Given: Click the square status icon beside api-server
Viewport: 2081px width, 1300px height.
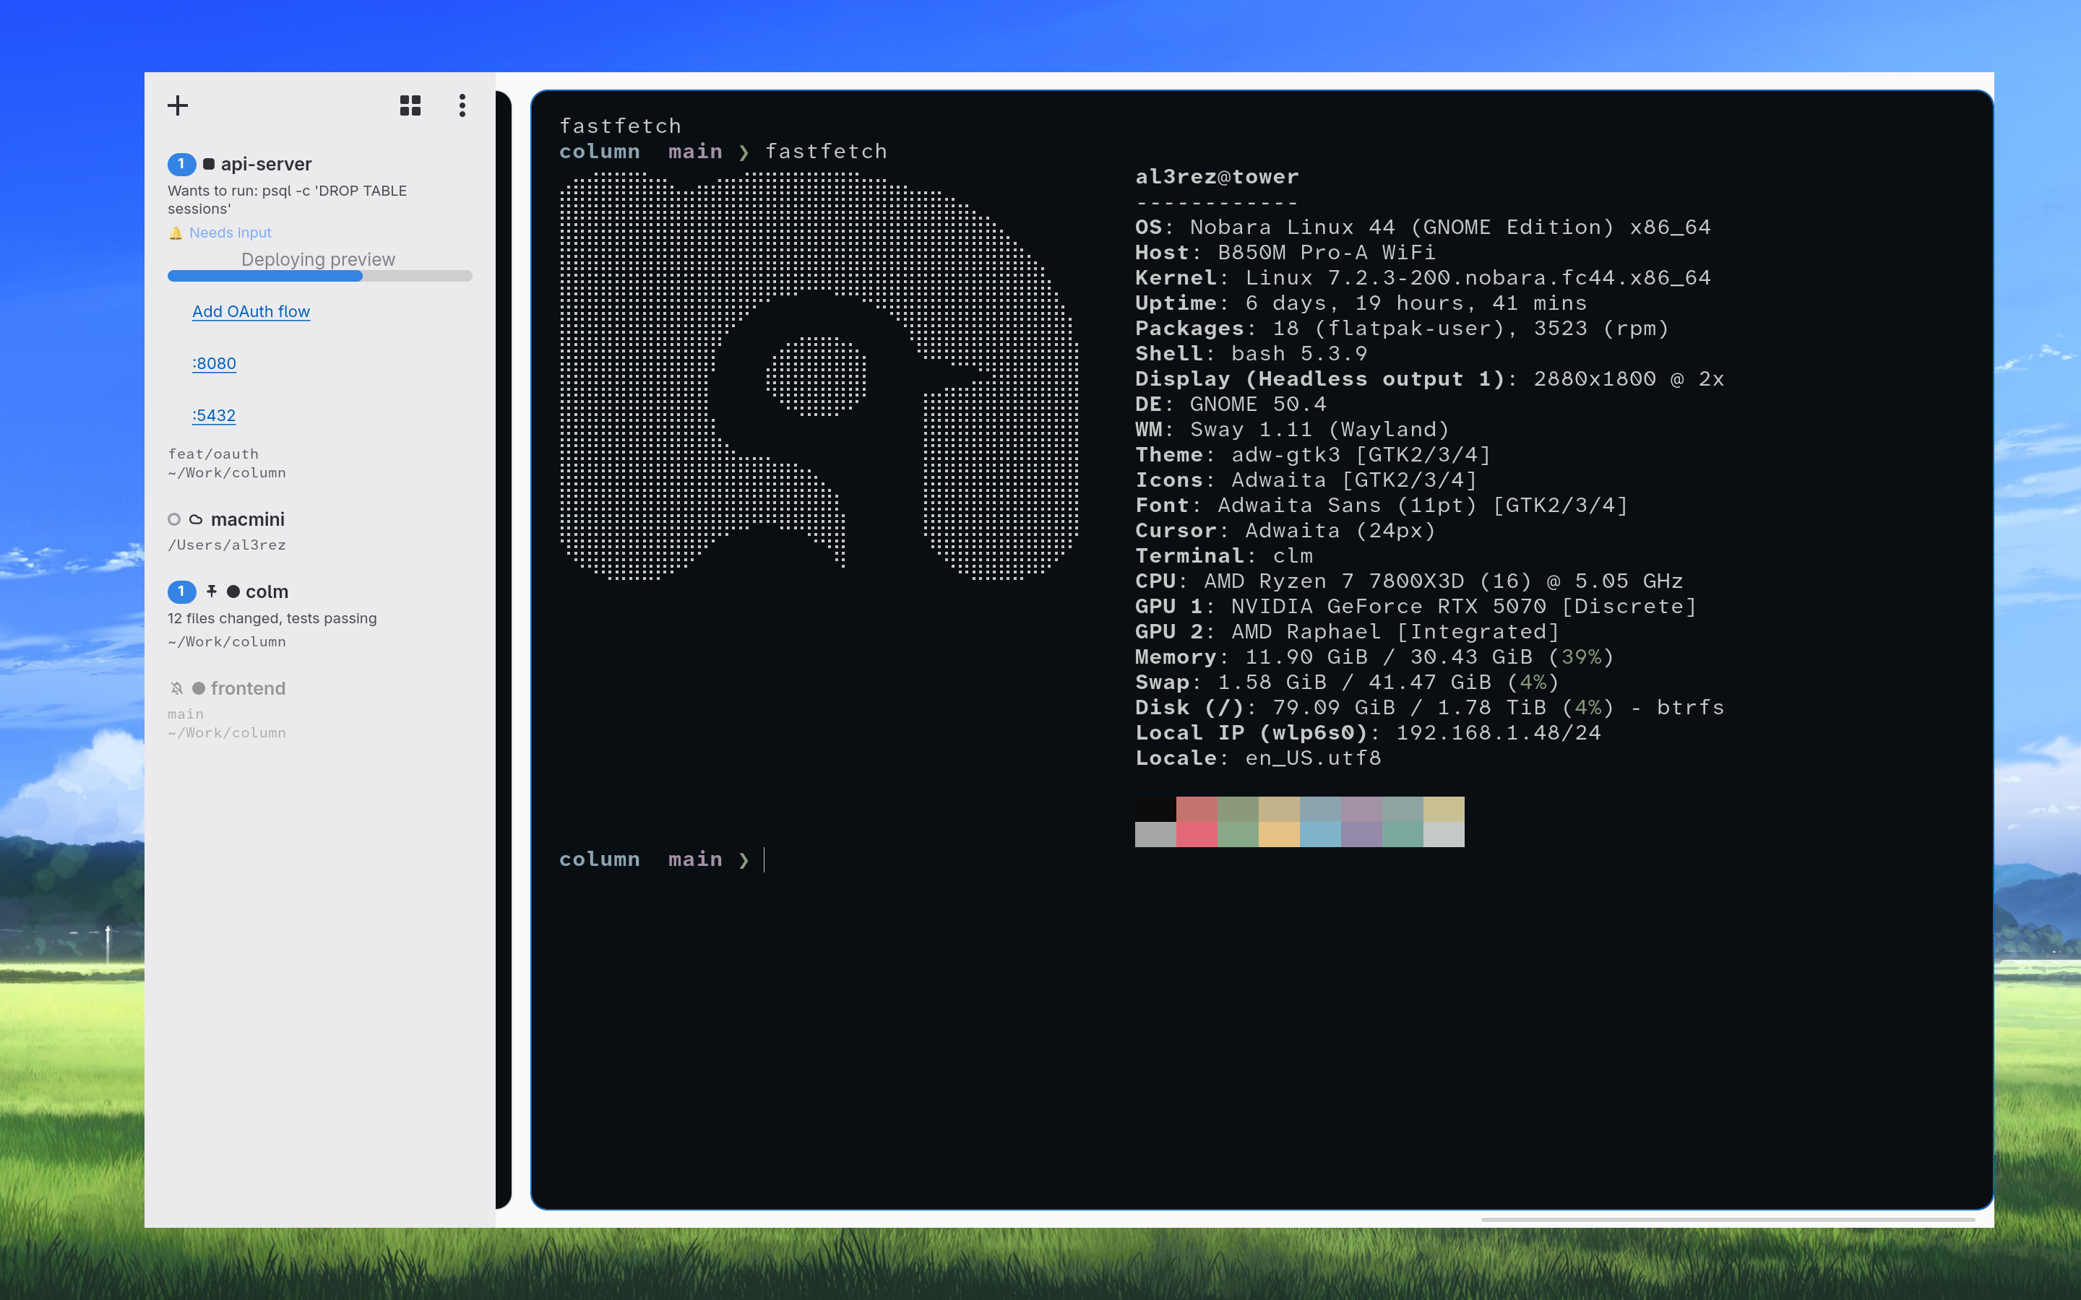Looking at the screenshot, I should pyautogui.click(x=209, y=163).
